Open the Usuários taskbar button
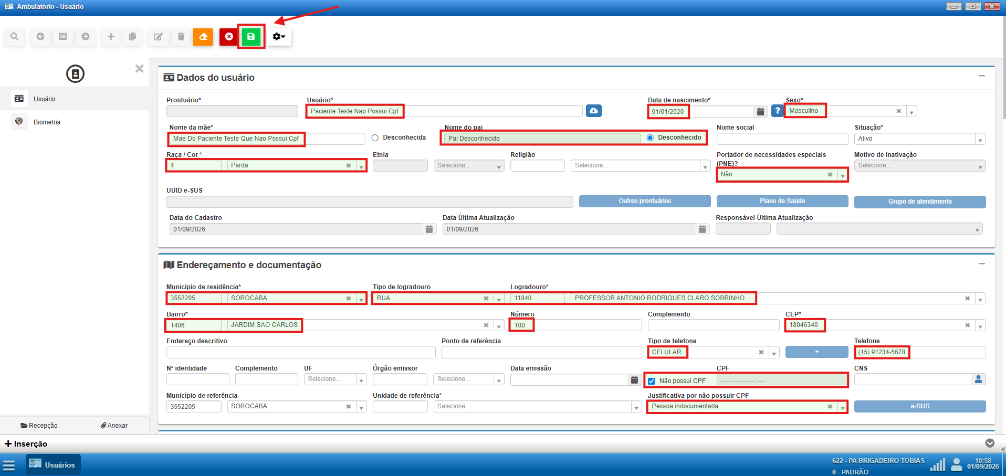This screenshot has width=1006, height=476. [53, 465]
